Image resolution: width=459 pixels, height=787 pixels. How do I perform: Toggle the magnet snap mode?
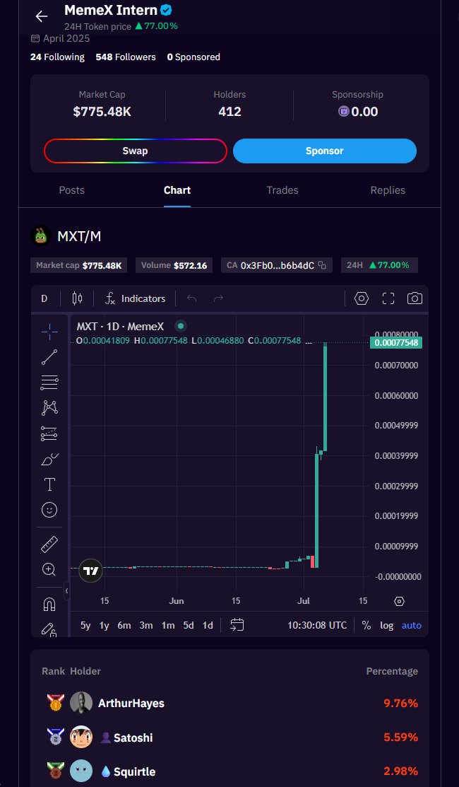(x=49, y=605)
